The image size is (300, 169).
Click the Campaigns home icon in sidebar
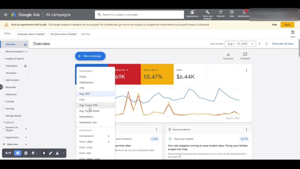25,66
